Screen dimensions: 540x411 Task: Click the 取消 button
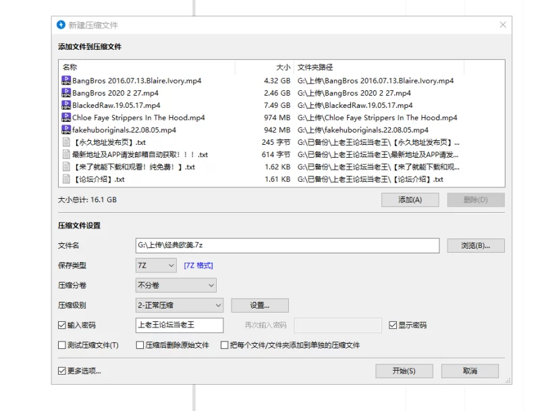(x=470, y=371)
